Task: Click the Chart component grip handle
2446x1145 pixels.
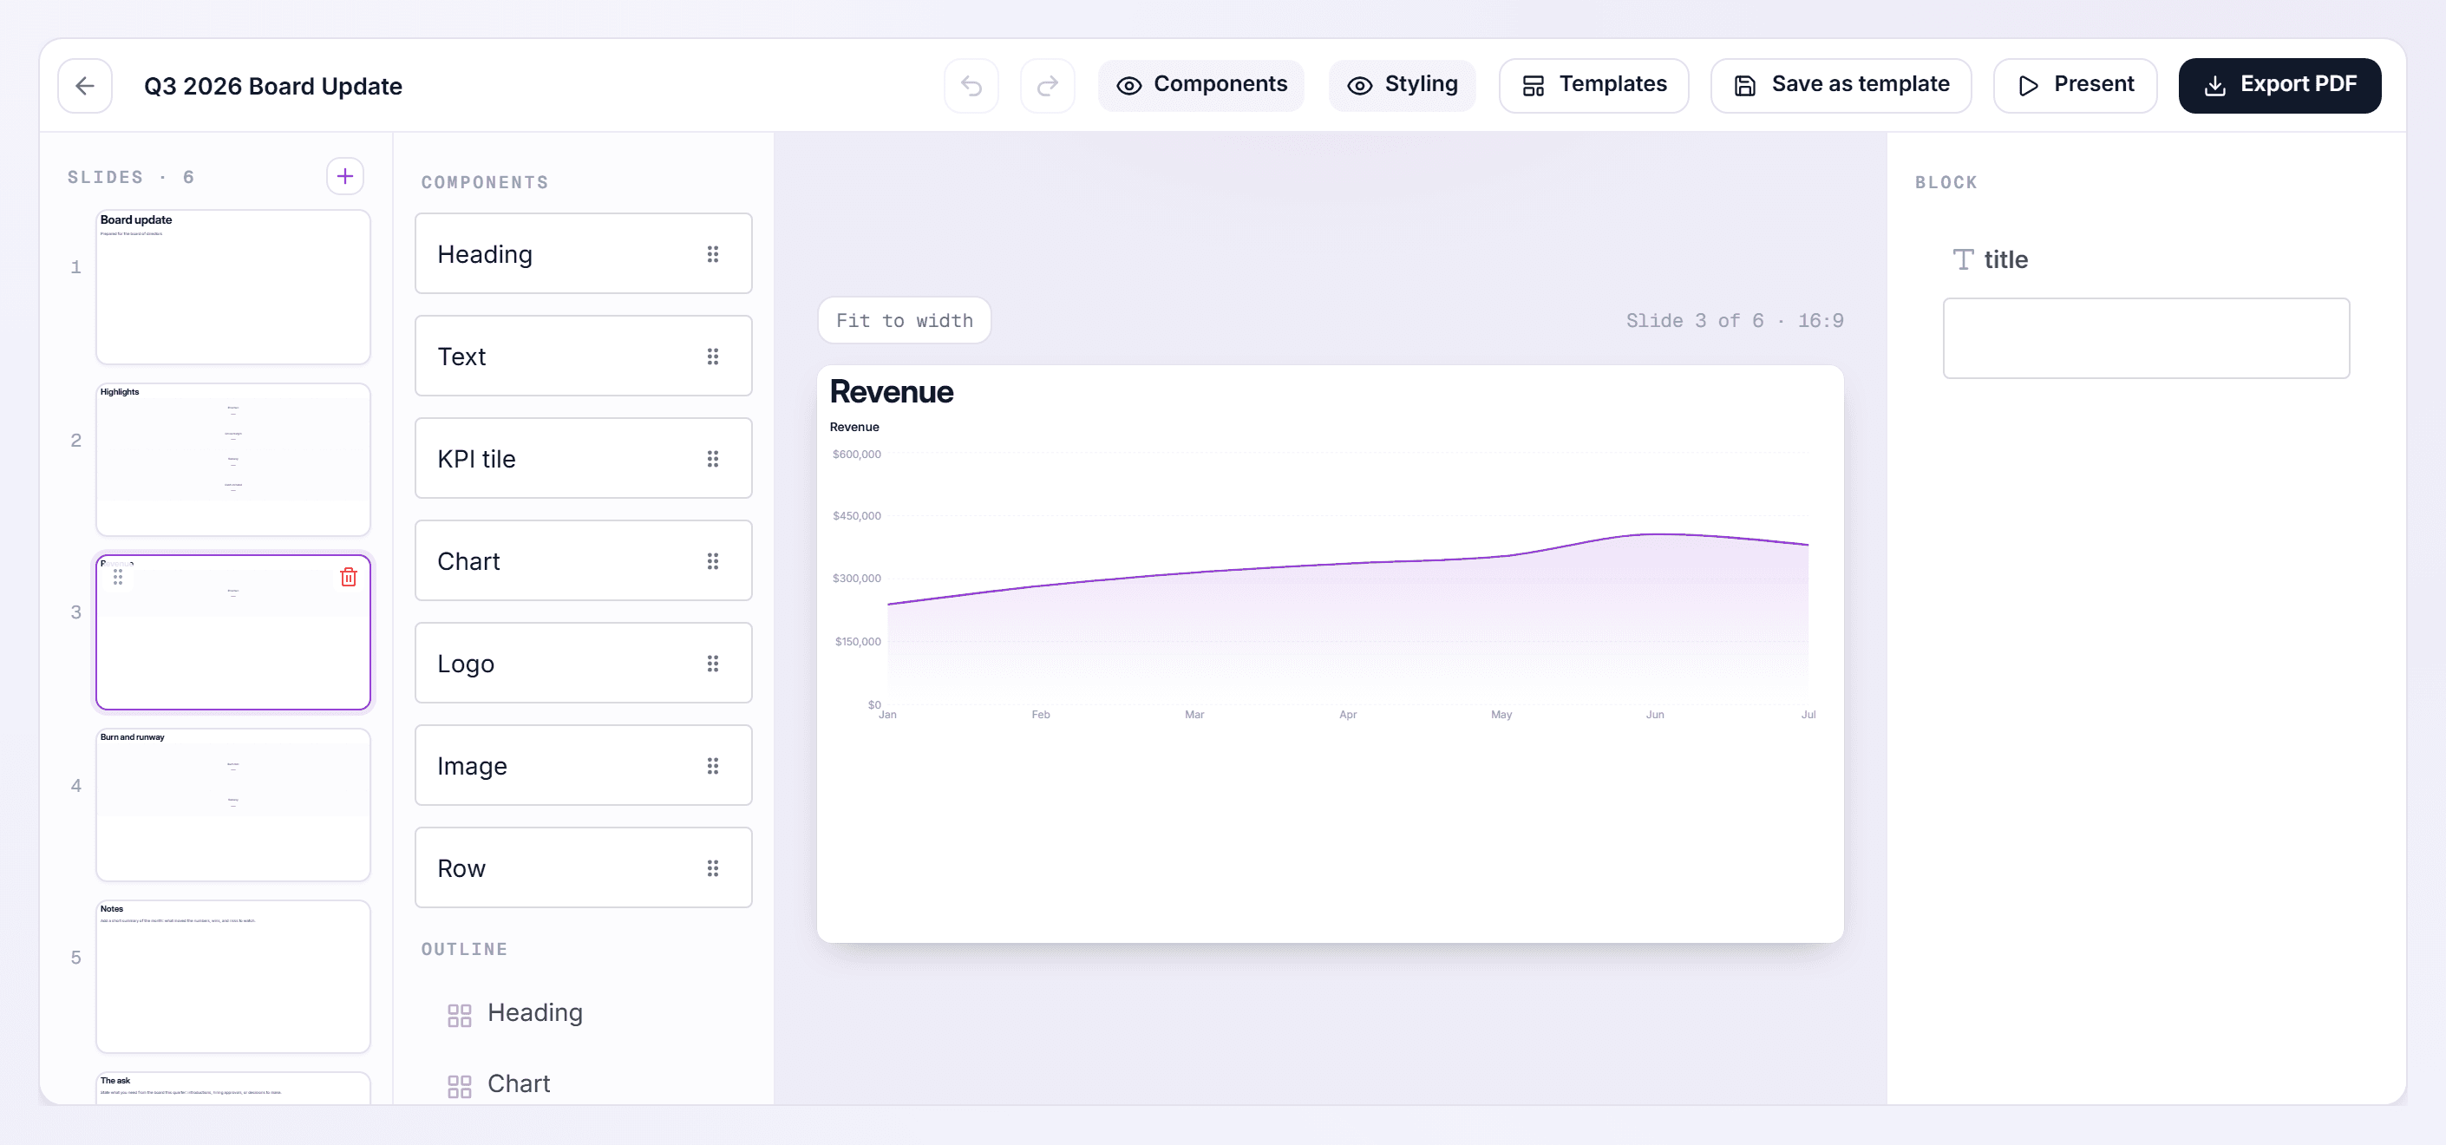Action: click(x=712, y=561)
